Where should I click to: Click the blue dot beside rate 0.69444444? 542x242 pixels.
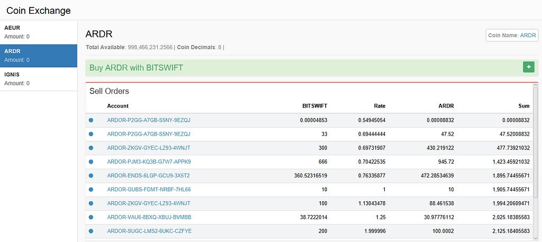91,134
